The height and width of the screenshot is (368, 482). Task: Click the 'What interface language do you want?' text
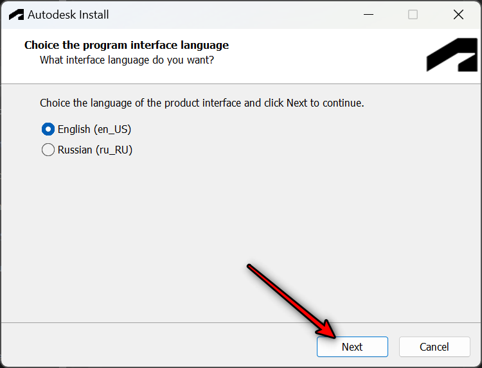[127, 60]
